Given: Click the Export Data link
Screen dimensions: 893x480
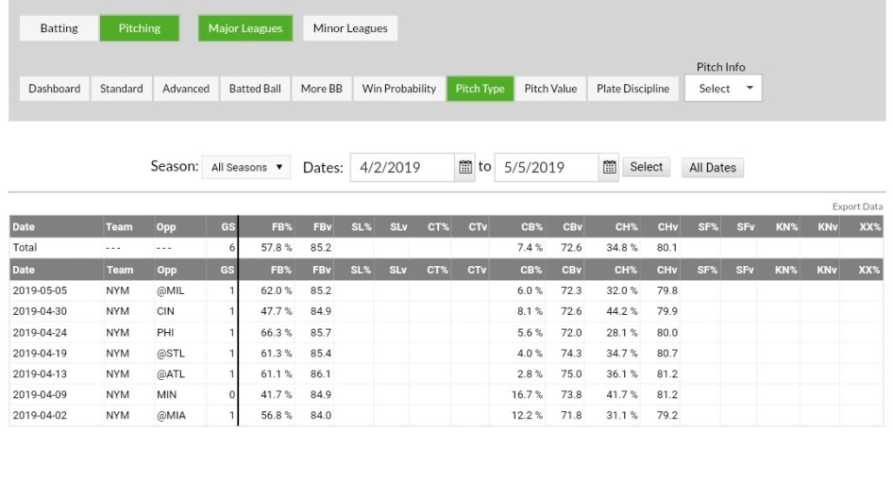Looking at the screenshot, I should (x=857, y=207).
